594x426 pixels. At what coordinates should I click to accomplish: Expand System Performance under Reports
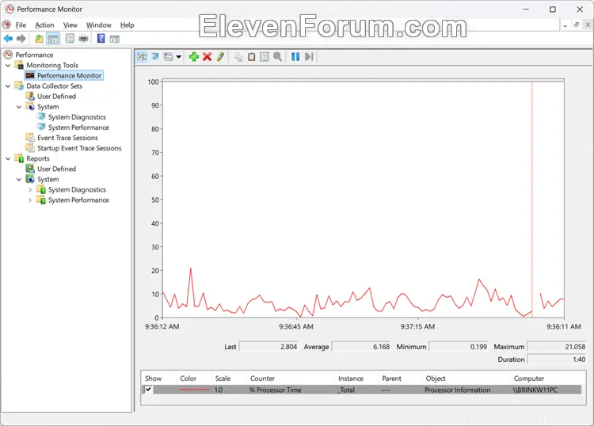[30, 200]
